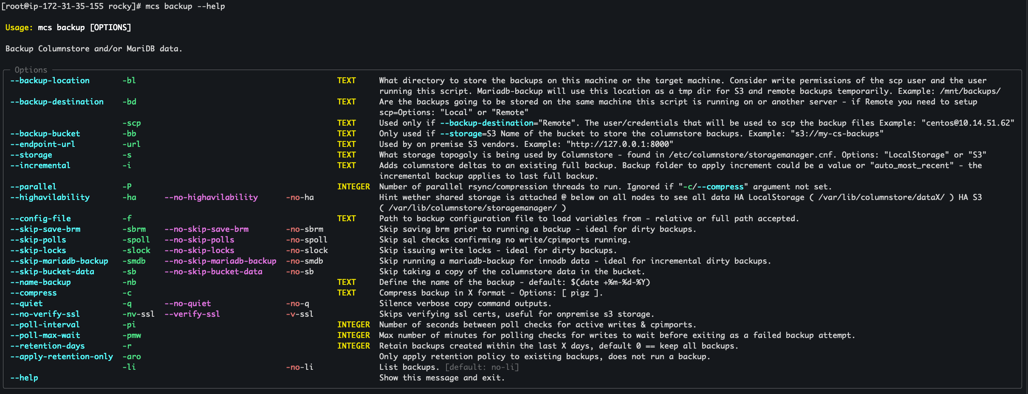Click the --endpoint-url option

[43, 144]
